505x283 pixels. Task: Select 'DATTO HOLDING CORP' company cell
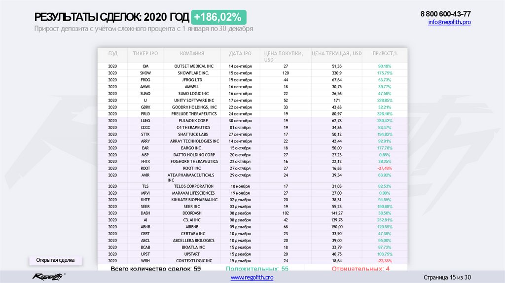coord(194,155)
